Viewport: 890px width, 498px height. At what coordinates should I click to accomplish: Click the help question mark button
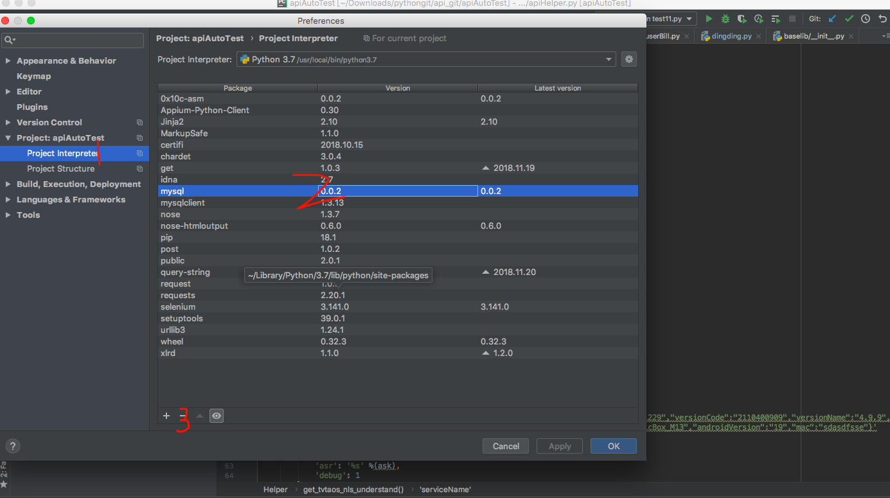click(x=12, y=446)
